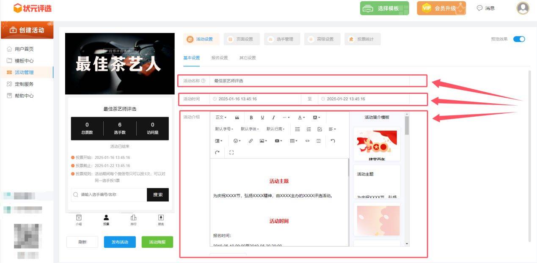Go to 模板中心 in the sidebar

(24, 61)
